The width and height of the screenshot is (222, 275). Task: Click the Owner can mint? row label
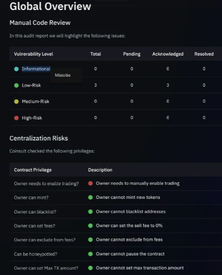click(x=31, y=197)
